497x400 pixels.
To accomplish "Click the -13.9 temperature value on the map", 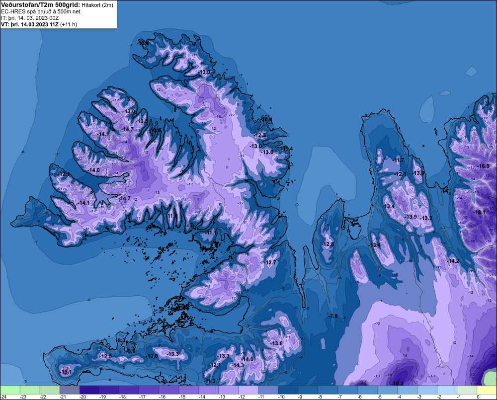I will coord(411,217).
